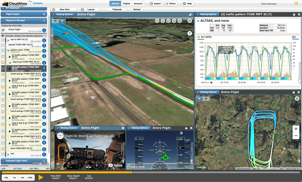Switch to the Flights tab
The width and height of the screenshot is (302, 182).
pos(126,4)
